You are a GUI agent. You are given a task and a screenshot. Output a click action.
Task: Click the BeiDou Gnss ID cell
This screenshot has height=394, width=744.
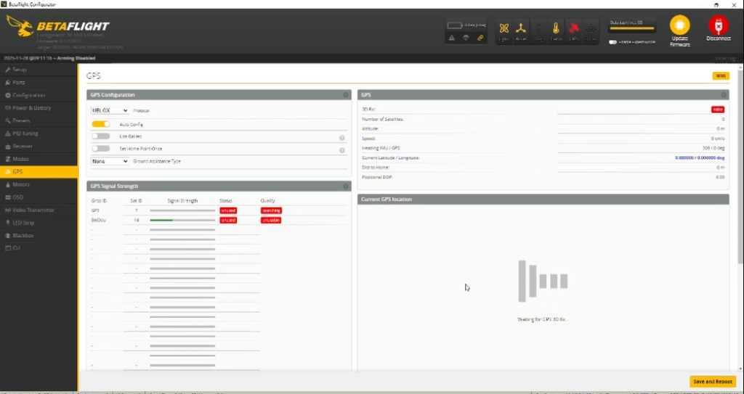coord(97,221)
